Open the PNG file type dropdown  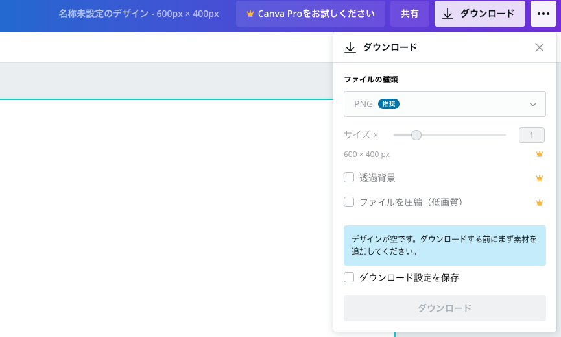445,104
